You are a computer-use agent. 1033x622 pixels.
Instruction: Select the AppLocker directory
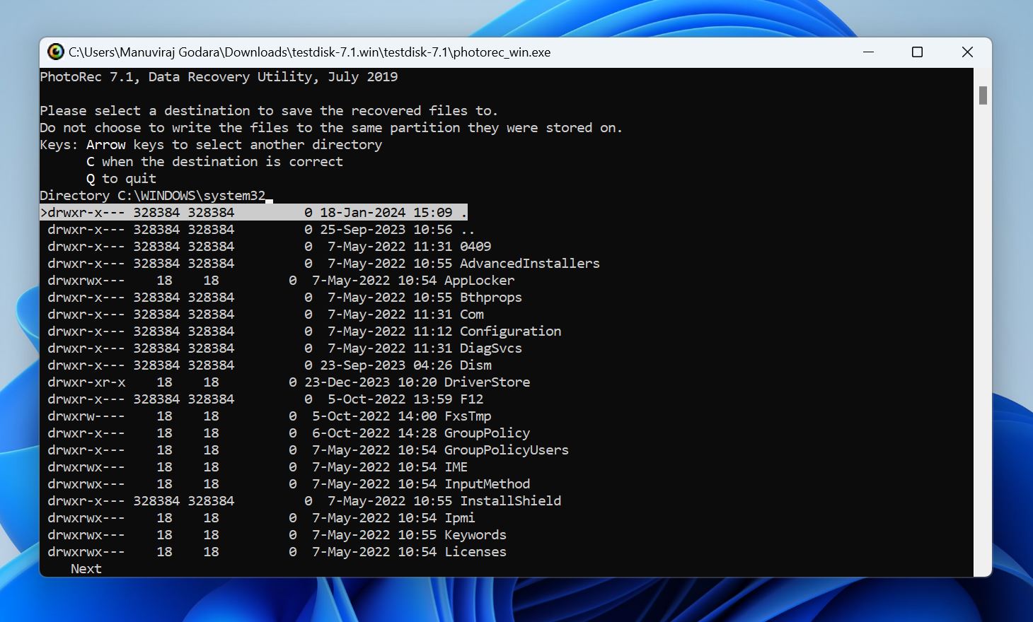pyautogui.click(x=281, y=280)
